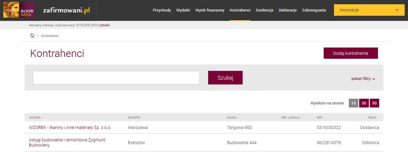408x152 pixels.
Task: Go to Wynik finansowy
Action: [x=210, y=10]
